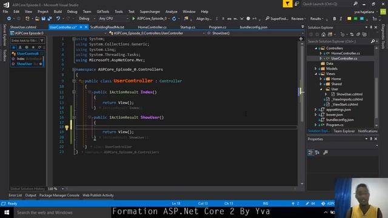Click the Open File folder icon

coord(37,19)
